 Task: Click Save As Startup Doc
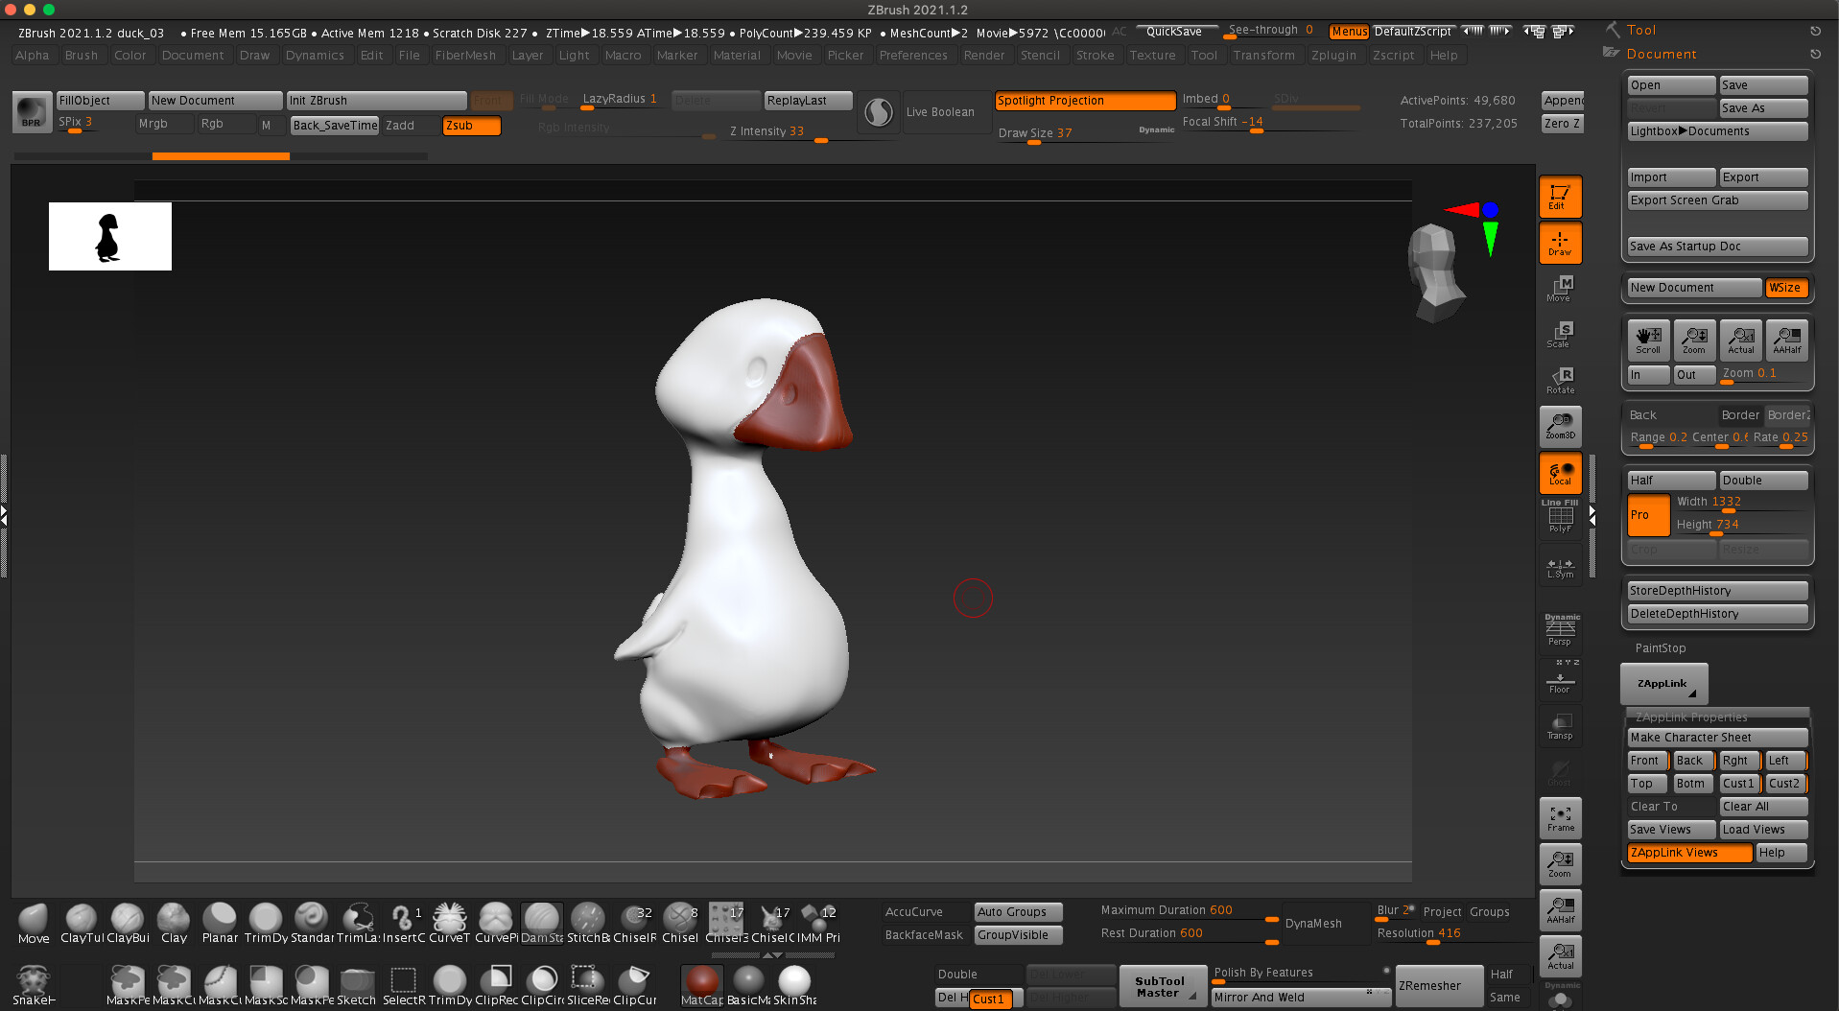pyautogui.click(x=1716, y=247)
